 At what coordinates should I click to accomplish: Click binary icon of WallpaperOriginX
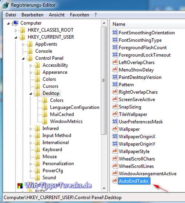115,136
